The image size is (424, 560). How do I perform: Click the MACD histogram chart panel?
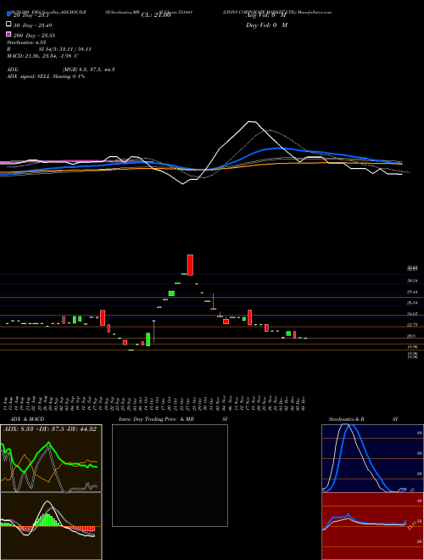pos(51,526)
